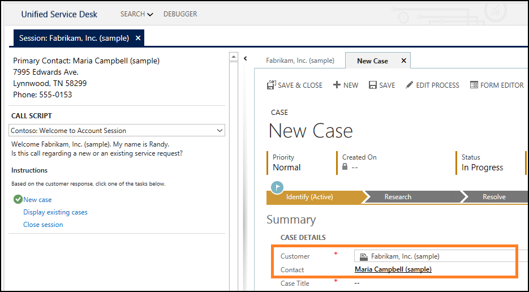Viewport: 529px width, 292px height.
Task: Click the CASE DETAILS heading
Action: click(x=303, y=238)
